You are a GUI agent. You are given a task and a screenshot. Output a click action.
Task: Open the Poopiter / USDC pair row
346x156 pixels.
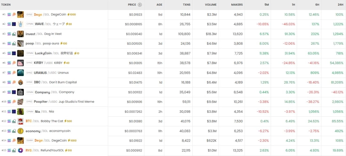pos(173,102)
